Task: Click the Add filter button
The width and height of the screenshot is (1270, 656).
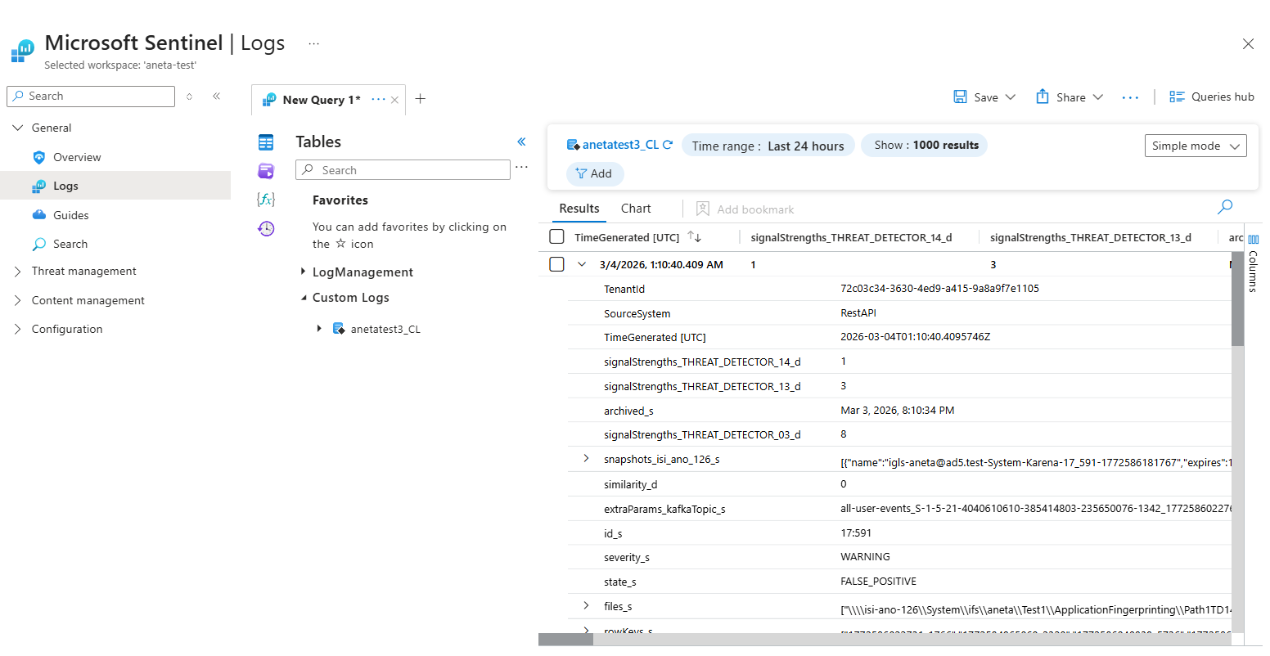Action: click(595, 173)
